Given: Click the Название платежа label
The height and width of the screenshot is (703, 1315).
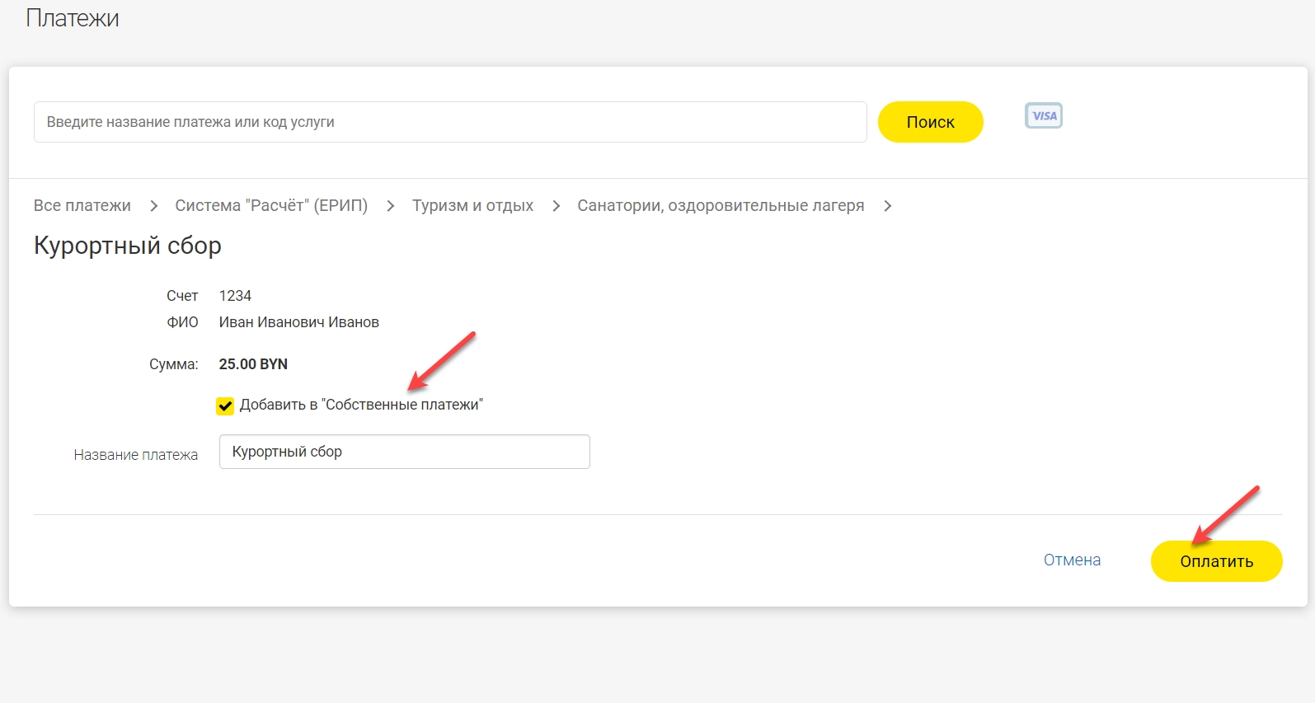Looking at the screenshot, I should point(136,455).
